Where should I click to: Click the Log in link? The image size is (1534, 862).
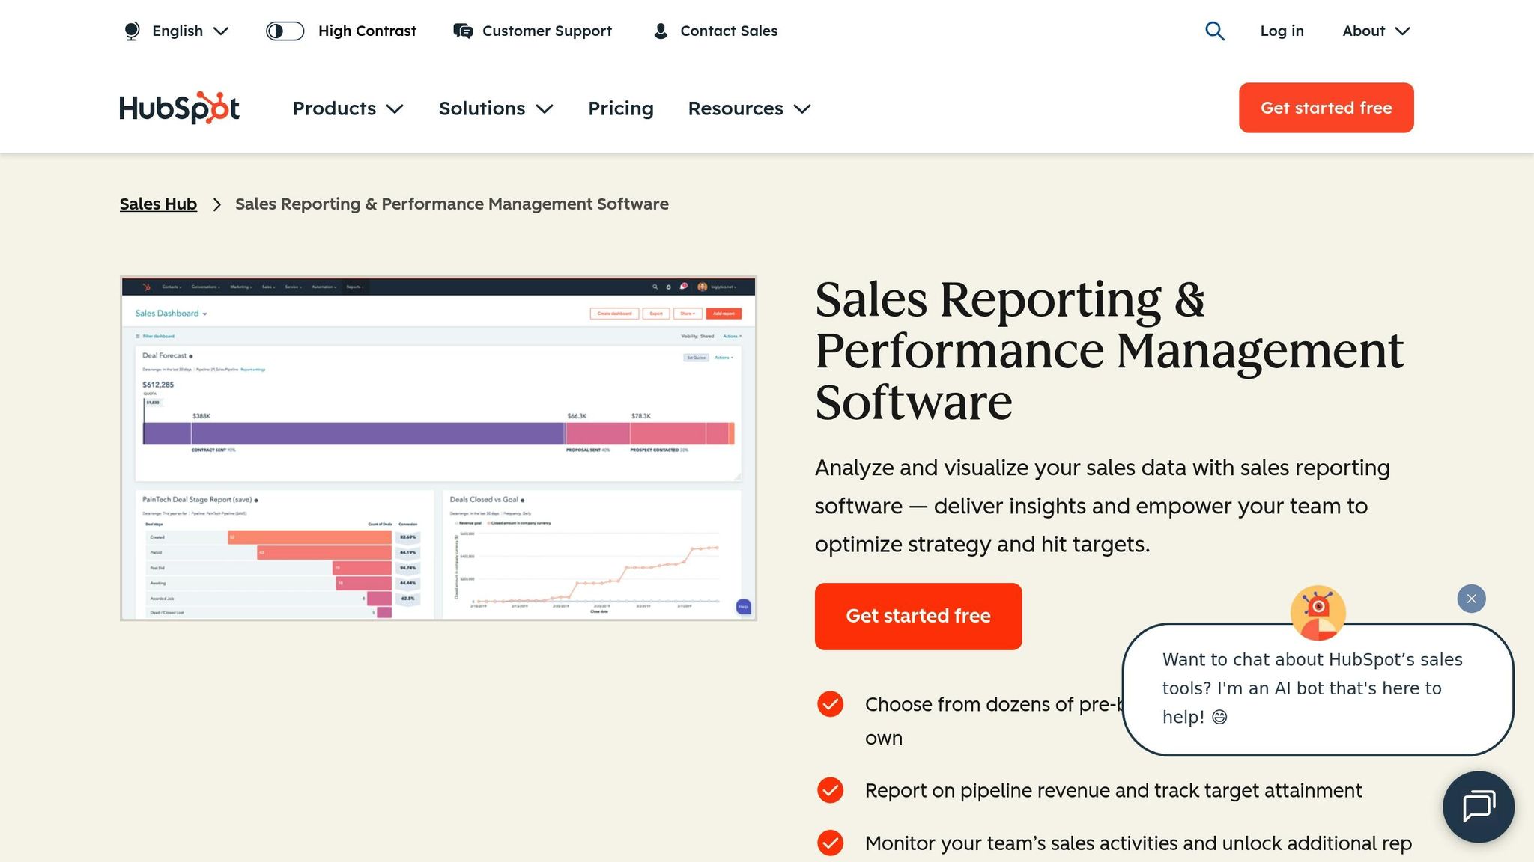tap(1282, 31)
